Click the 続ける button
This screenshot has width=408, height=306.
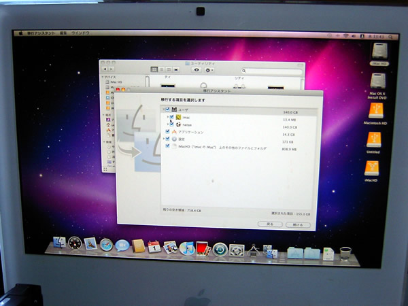pos(298,225)
